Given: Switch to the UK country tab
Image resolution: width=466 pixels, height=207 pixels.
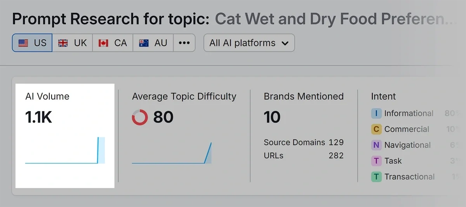Looking at the screenshot, I should coord(73,43).
